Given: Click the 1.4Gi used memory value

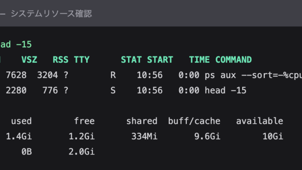Looking at the screenshot, I should pos(19,136).
